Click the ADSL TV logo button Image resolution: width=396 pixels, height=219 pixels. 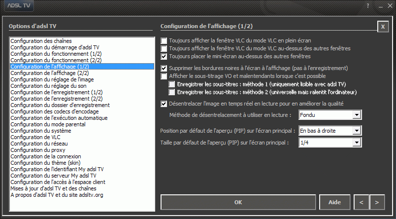19,5
